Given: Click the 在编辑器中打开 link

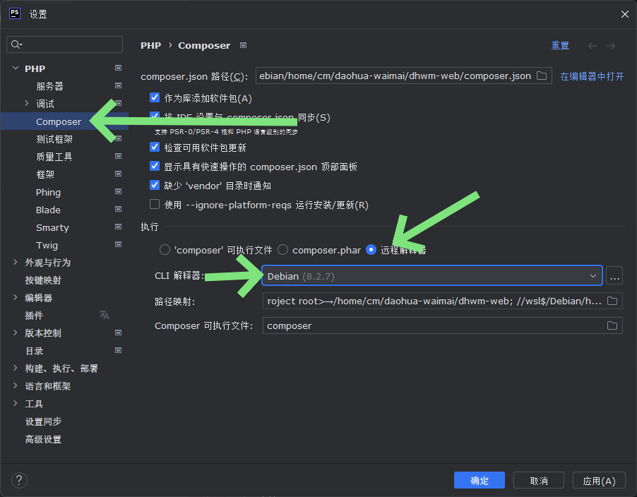Looking at the screenshot, I should 592,76.
